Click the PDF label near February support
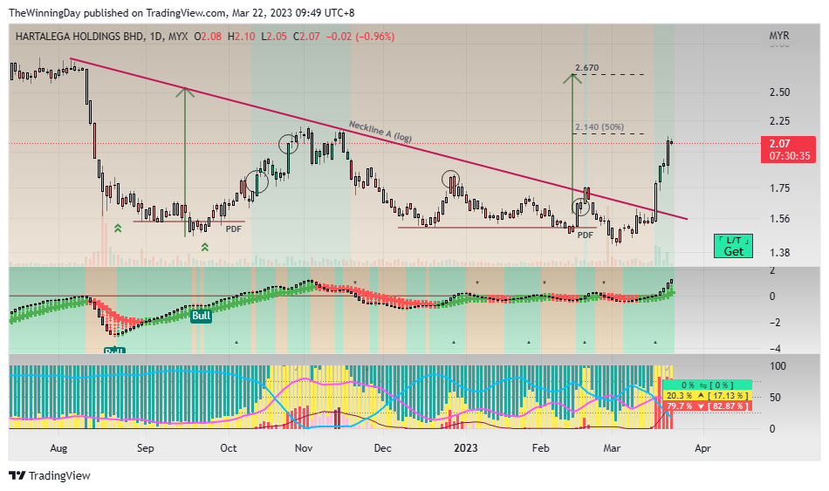 586,235
